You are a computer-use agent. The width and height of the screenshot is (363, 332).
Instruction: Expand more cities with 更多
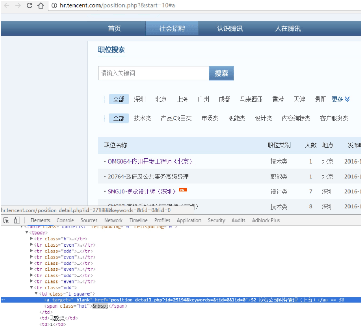coord(341,99)
